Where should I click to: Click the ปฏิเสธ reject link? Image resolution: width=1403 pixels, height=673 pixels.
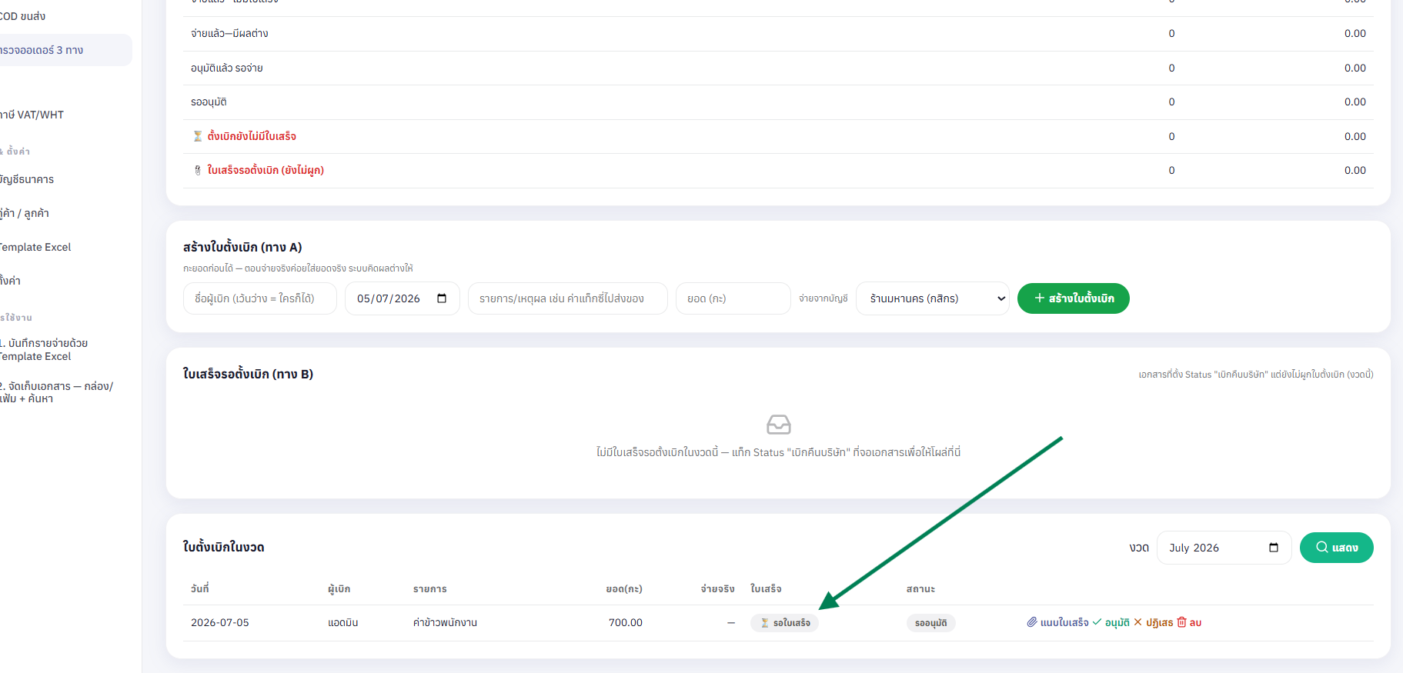click(x=1153, y=622)
